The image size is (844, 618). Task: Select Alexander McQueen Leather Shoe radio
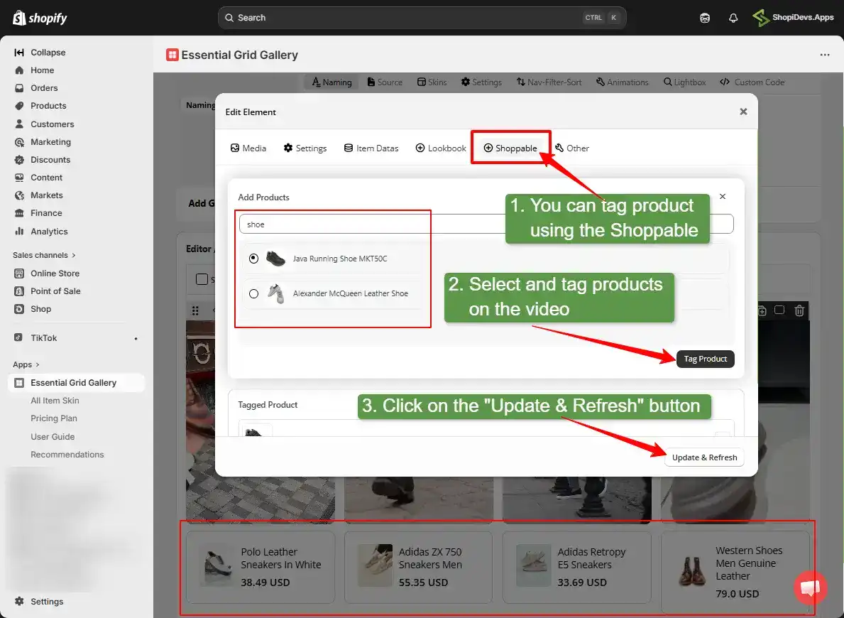tap(253, 293)
